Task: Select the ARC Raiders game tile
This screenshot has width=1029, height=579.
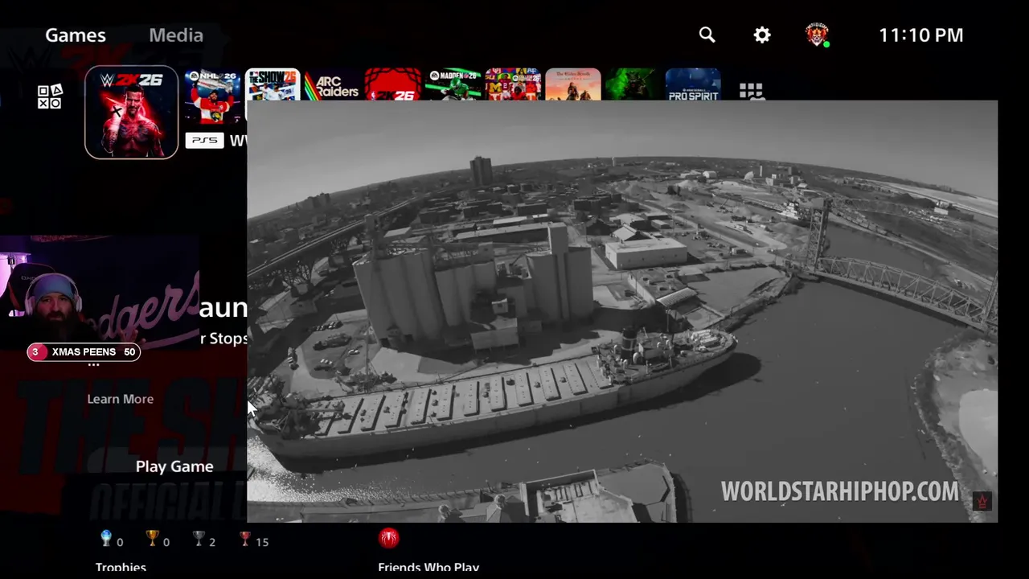Action: click(332, 84)
